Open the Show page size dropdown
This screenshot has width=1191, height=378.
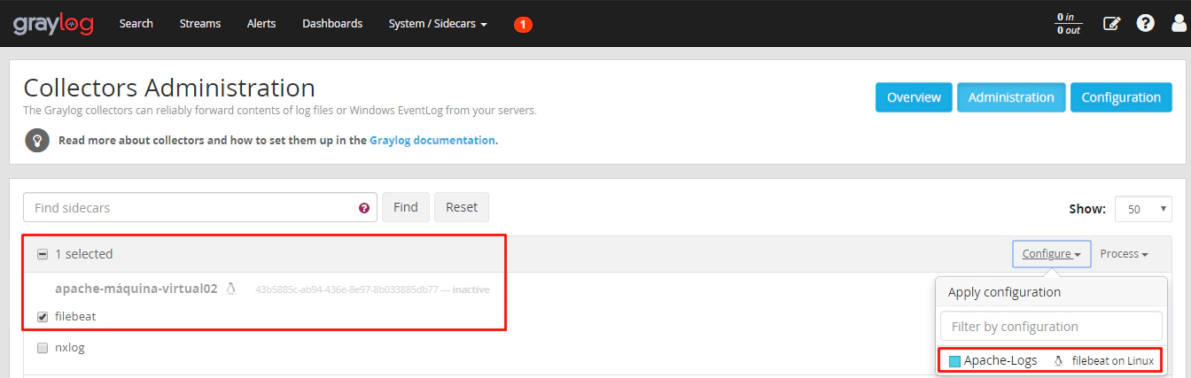[x=1143, y=209]
